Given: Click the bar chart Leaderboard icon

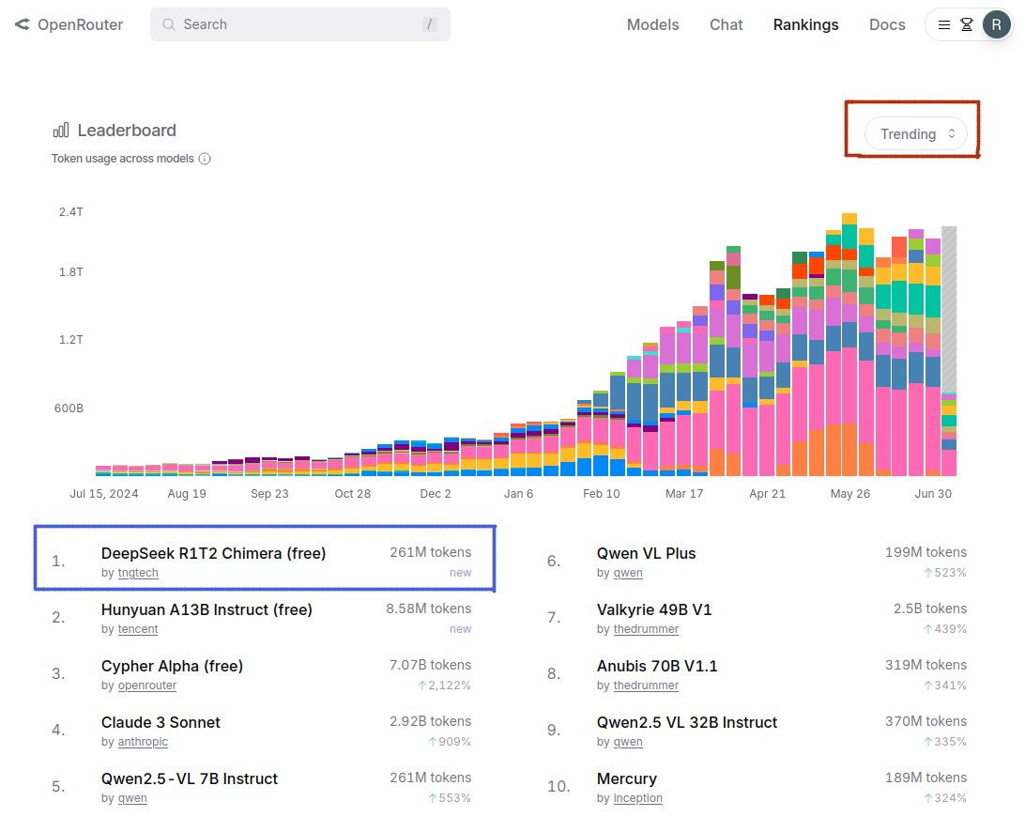Looking at the screenshot, I should click(x=61, y=131).
